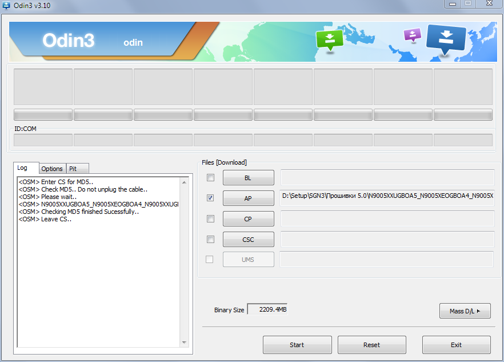This screenshot has height=362, width=504.
Task: Toggle the CP file checkbox
Action: (210, 219)
